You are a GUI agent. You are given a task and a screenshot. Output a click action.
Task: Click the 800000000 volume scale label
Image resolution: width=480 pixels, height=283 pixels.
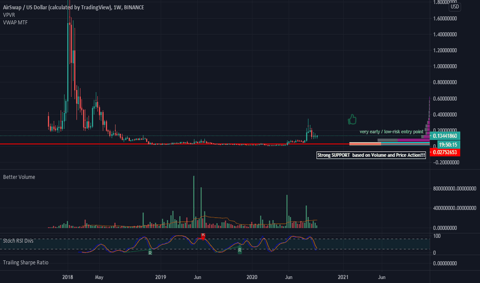coord(455,189)
